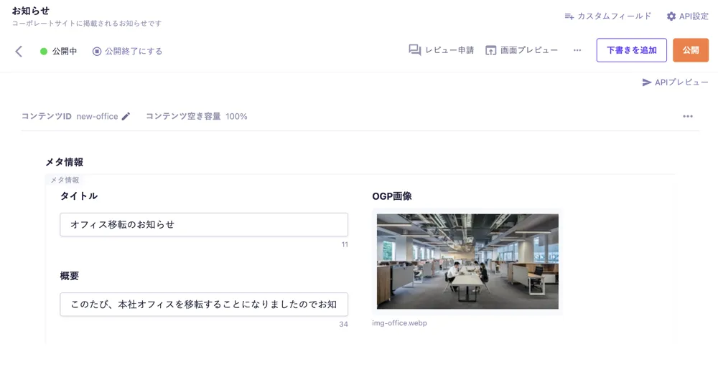Open APIプレビュー link
The height and width of the screenshot is (379, 718).
point(675,82)
